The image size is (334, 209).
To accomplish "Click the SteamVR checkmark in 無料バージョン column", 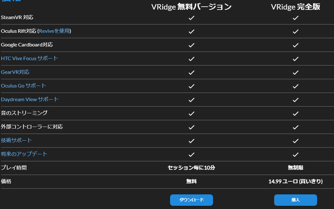I will pos(191,18).
